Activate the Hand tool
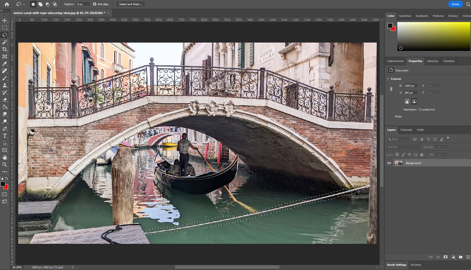 pyautogui.click(x=5, y=158)
